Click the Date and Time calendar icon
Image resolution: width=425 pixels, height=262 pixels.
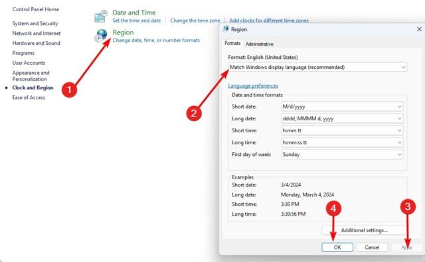101,16
